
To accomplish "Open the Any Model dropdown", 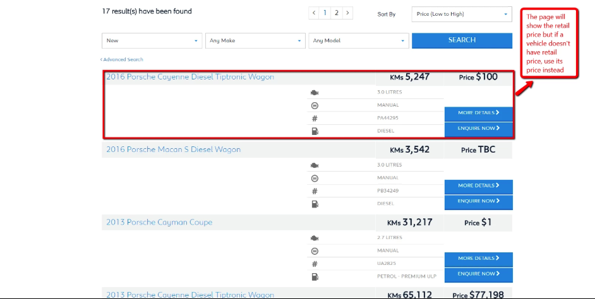I will [x=359, y=40].
